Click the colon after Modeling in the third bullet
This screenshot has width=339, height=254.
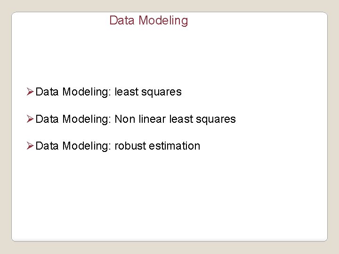pos(110,147)
